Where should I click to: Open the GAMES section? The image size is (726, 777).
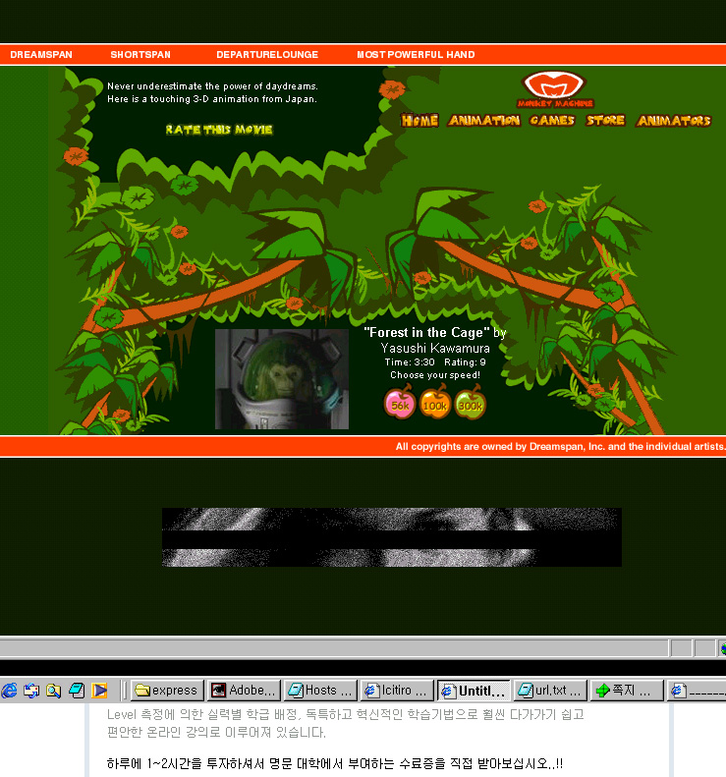coord(552,121)
